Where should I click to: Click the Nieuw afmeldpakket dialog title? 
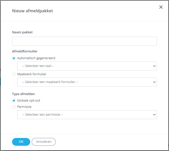click(x=32, y=11)
